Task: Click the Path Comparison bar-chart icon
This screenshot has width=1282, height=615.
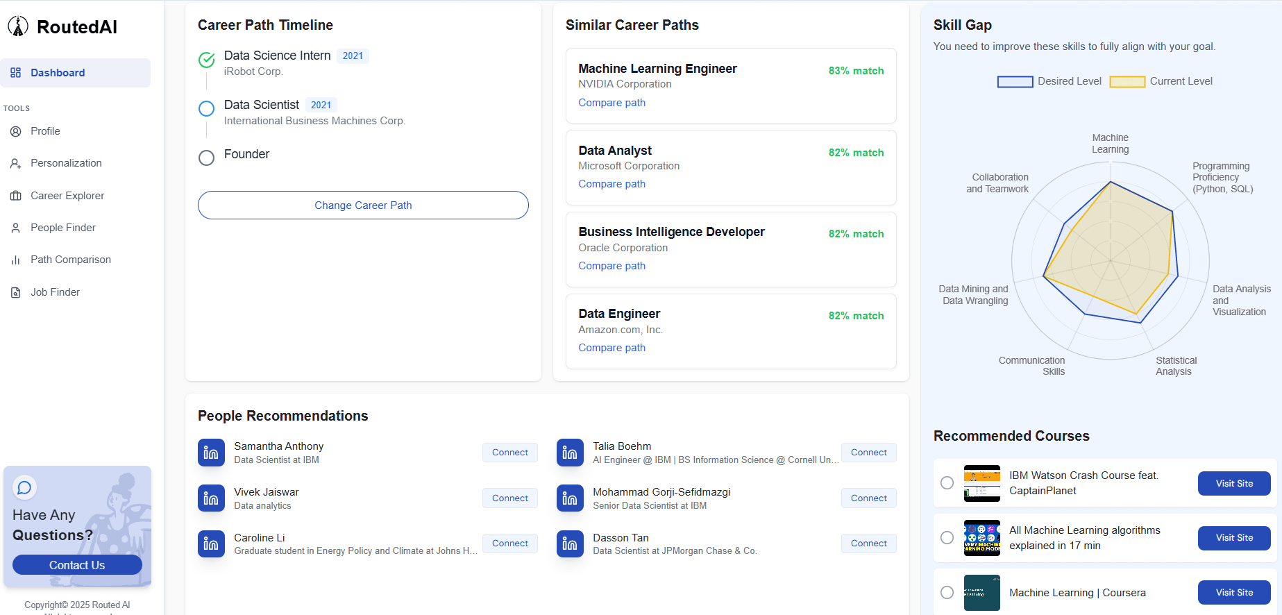Action: 16,260
